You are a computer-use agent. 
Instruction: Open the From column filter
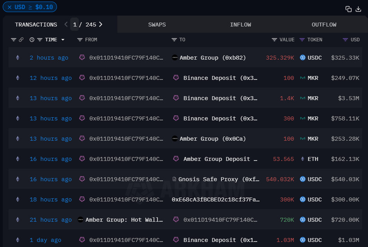pyautogui.click(x=80, y=40)
